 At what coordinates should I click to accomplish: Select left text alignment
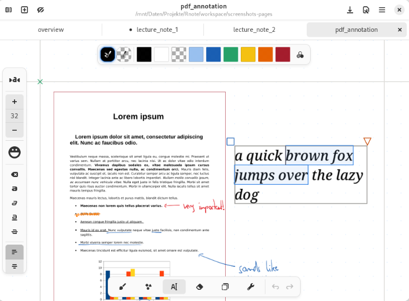pos(15,252)
